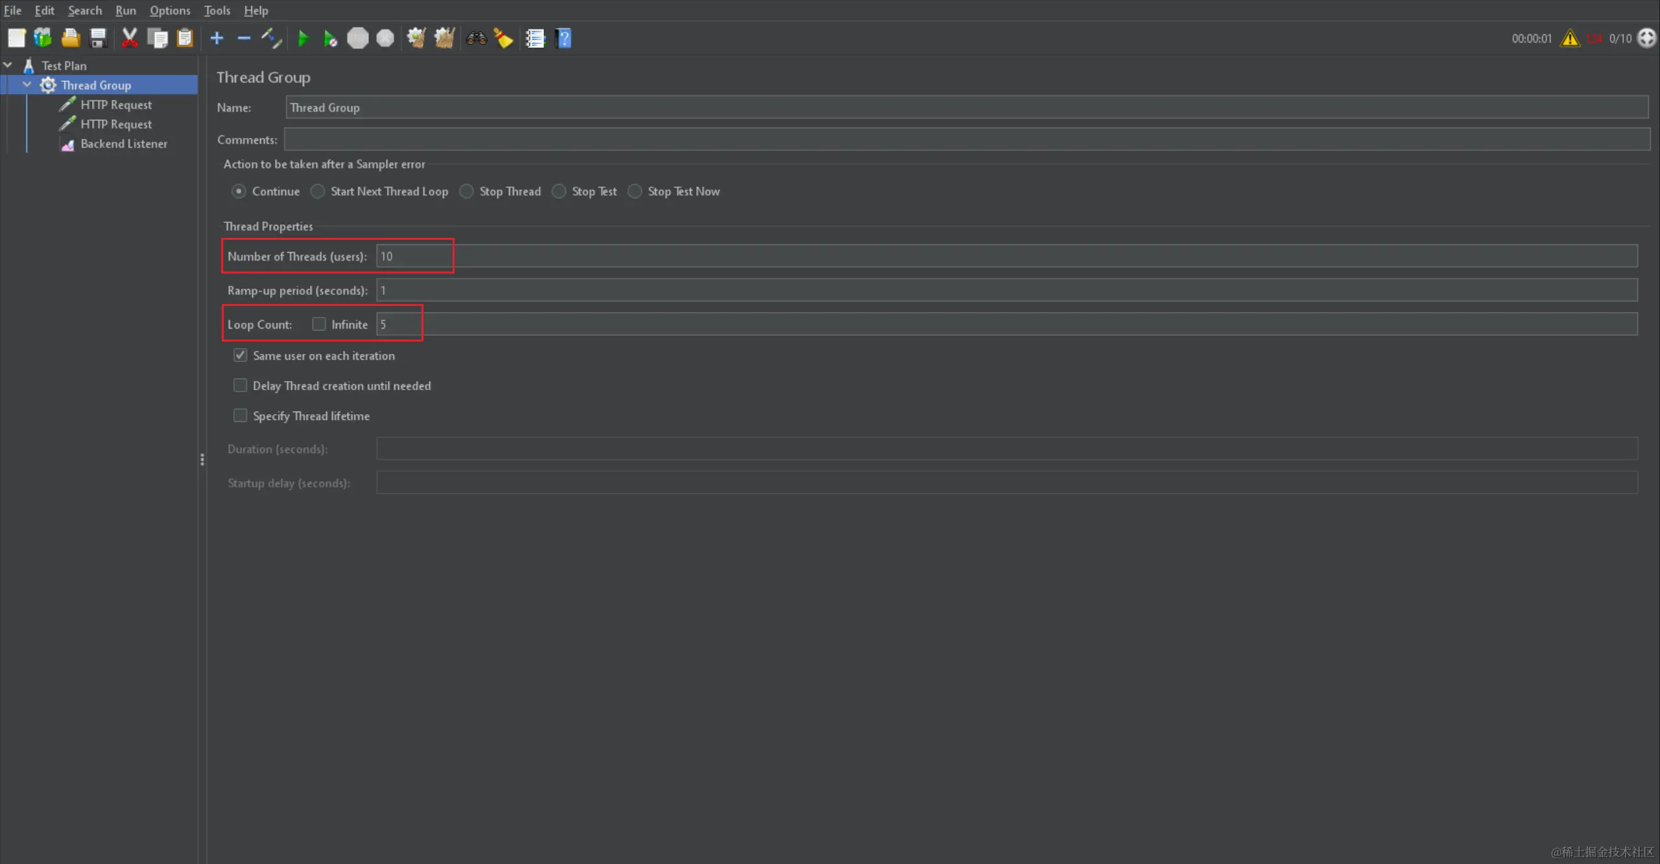Click the yellow warning log icon
Image resolution: width=1660 pixels, height=864 pixels.
click(x=1570, y=38)
